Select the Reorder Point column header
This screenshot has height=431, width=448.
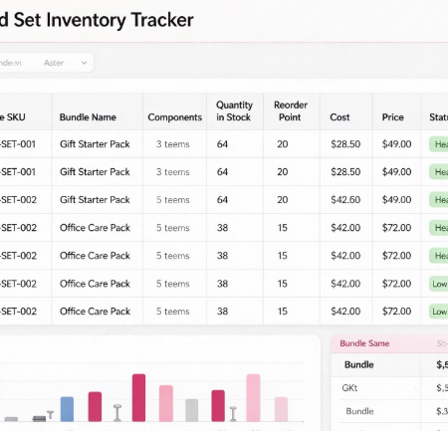(291, 111)
